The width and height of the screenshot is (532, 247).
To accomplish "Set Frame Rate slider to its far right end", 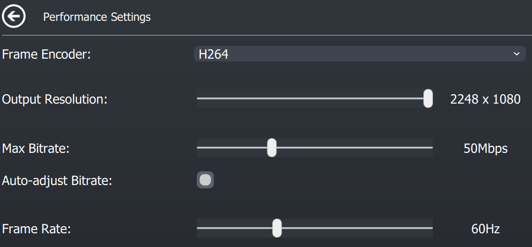I will pyautogui.click(x=432, y=228).
